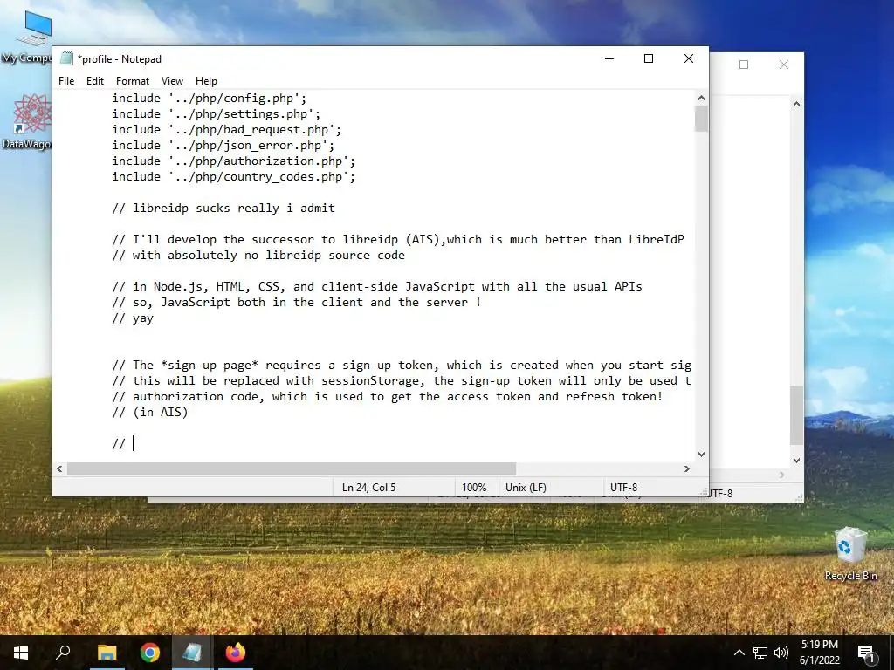
Task: Click the vertical scrollbar down arrow in Notepad
Action: [x=701, y=454]
